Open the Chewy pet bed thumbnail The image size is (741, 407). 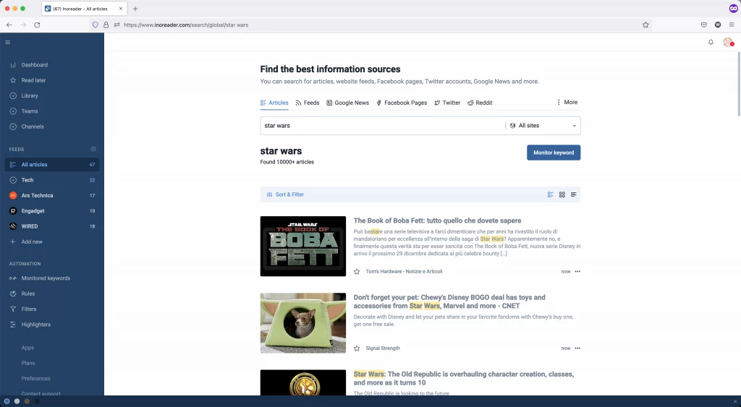coord(303,323)
